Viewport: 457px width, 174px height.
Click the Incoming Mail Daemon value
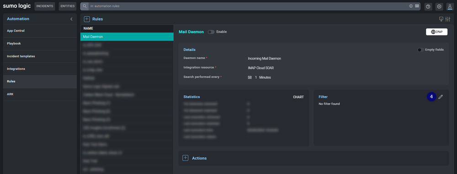pyautogui.click(x=264, y=58)
